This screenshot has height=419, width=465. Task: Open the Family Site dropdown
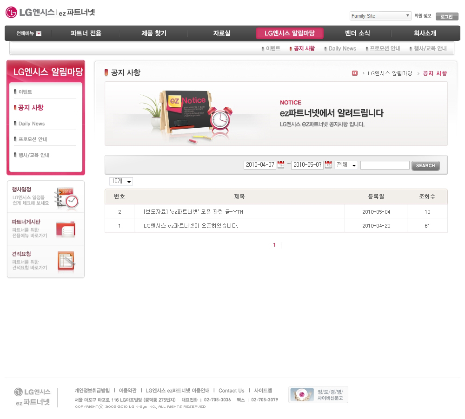(380, 16)
